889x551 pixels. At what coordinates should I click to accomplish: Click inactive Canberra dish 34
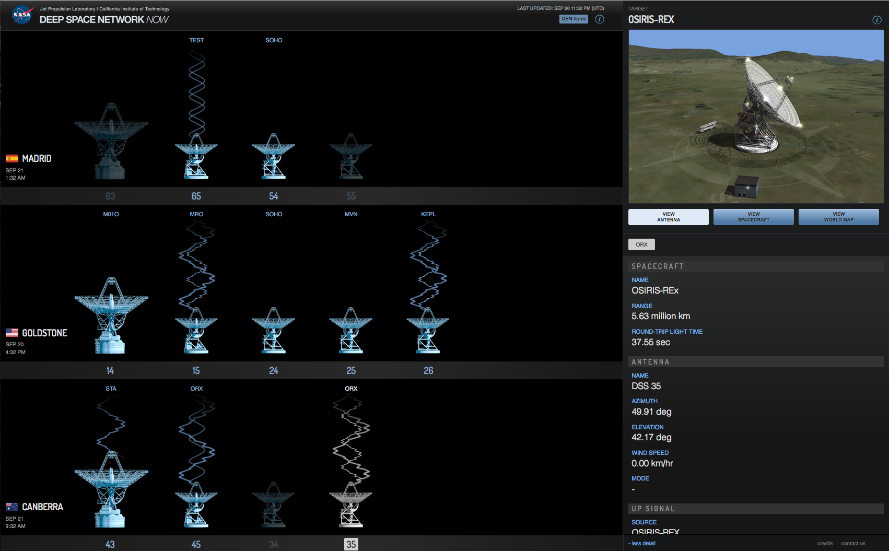click(x=273, y=505)
